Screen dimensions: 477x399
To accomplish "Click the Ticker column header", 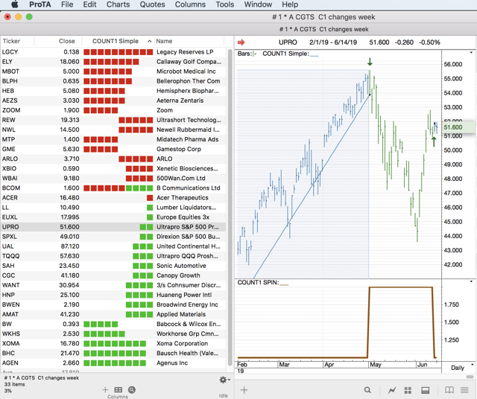I will pos(17,41).
